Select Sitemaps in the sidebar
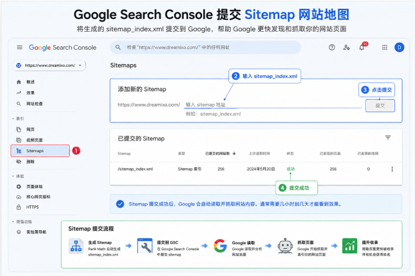Screen dimensions: 415x276 point(40,151)
